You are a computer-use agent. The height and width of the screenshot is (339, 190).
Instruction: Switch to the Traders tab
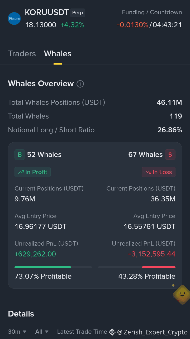click(22, 54)
